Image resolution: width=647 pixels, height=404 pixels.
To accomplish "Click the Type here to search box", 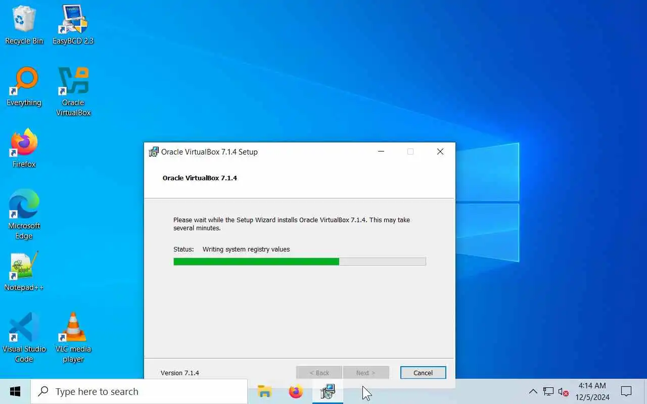I will pos(139,391).
